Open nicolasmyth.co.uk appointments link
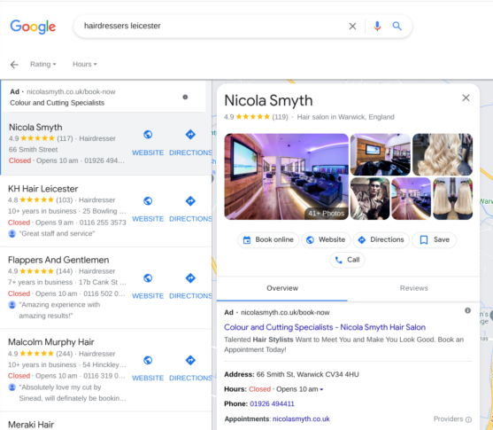The image size is (493, 430). click(301, 419)
